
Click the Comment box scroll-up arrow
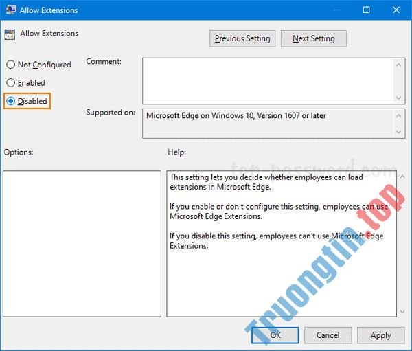point(398,65)
